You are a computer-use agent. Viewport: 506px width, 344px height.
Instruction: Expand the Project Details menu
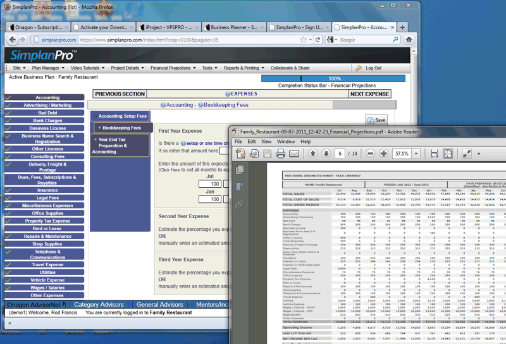pyautogui.click(x=128, y=68)
